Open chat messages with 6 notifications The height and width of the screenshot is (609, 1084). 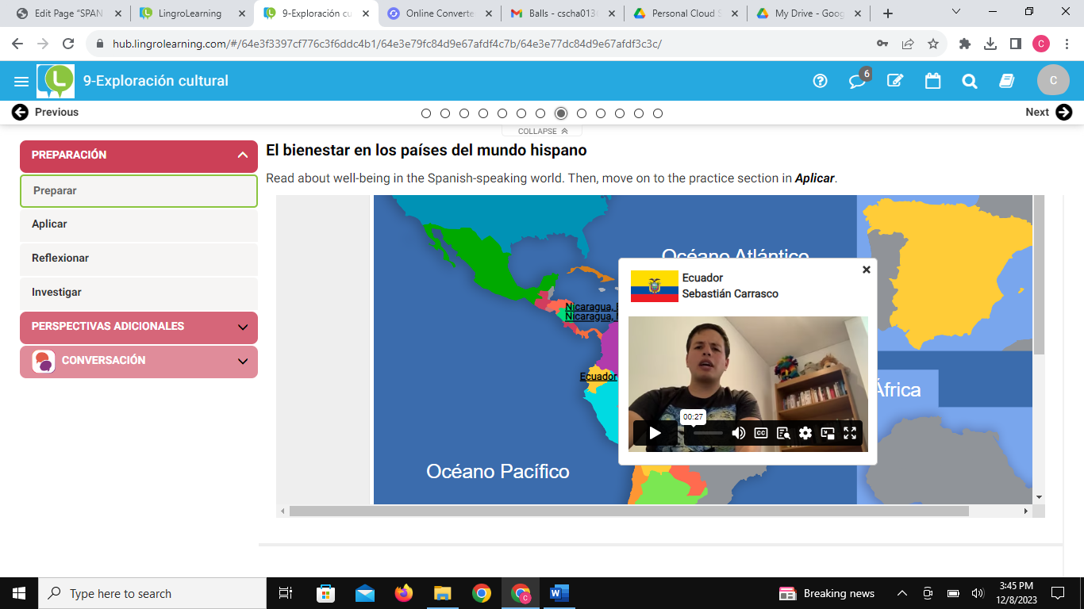857,81
